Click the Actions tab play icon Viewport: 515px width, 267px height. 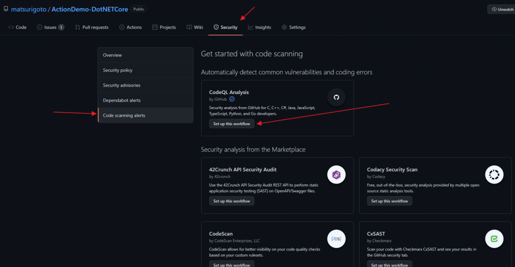coord(122,27)
